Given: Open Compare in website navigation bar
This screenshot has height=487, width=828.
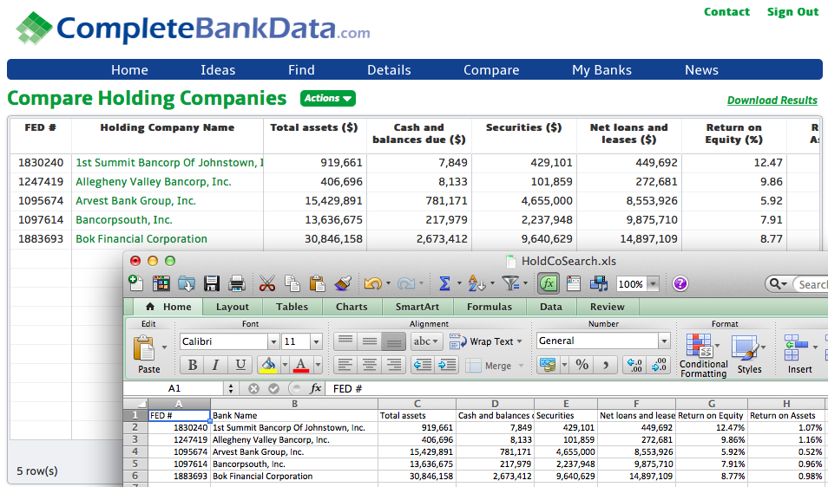Looking at the screenshot, I should point(491,70).
